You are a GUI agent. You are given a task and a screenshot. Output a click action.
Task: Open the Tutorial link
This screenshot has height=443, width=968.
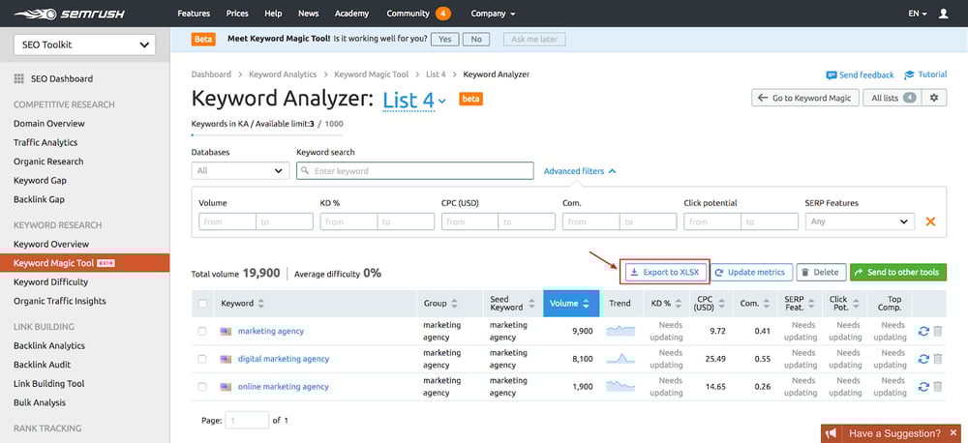925,74
